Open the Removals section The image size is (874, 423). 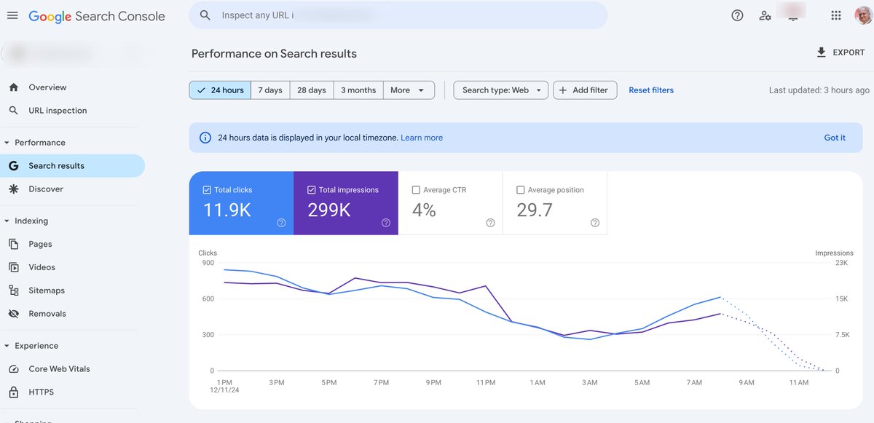(46, 313)
